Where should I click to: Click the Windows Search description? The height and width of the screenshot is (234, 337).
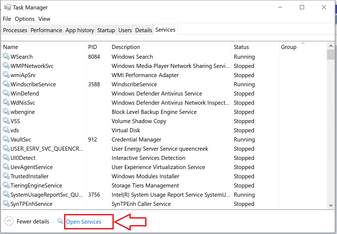click(132, 57)
